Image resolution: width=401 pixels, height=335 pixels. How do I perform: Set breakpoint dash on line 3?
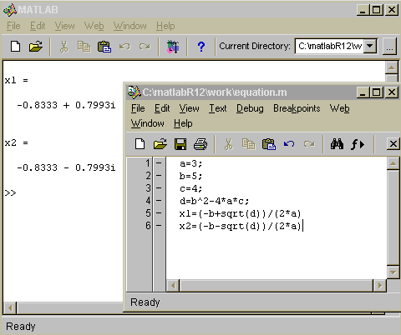tap(159, 188)
